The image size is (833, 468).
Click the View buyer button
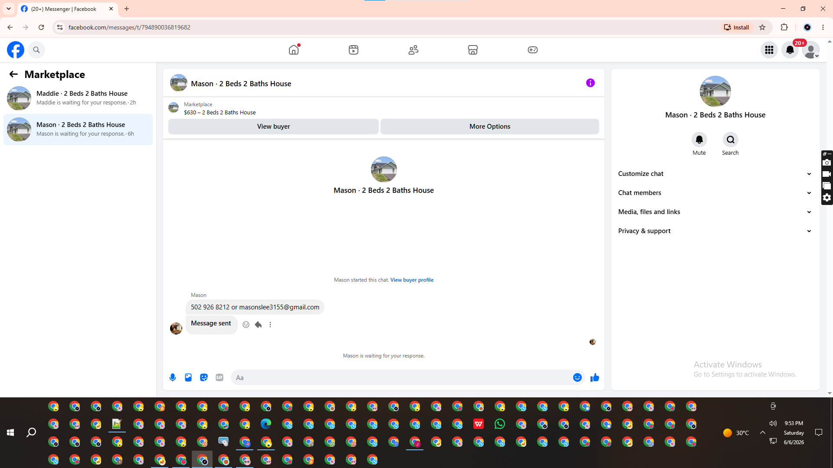[273, 127]
